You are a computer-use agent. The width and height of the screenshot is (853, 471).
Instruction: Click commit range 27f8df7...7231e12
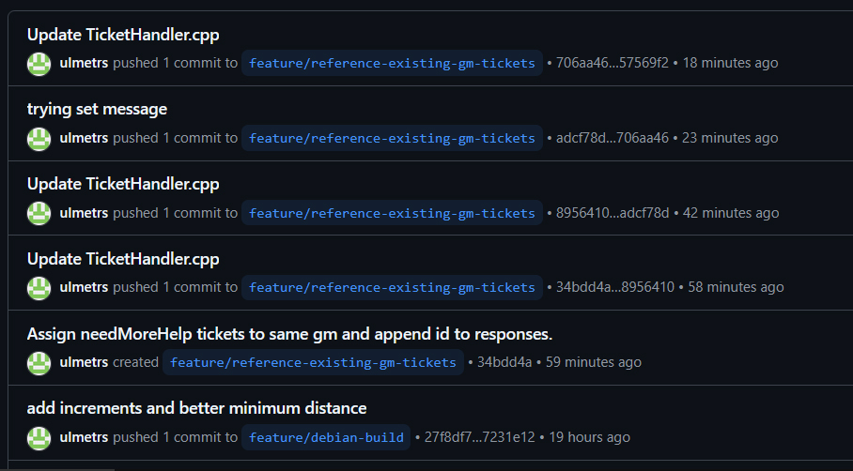coord(480,437)
